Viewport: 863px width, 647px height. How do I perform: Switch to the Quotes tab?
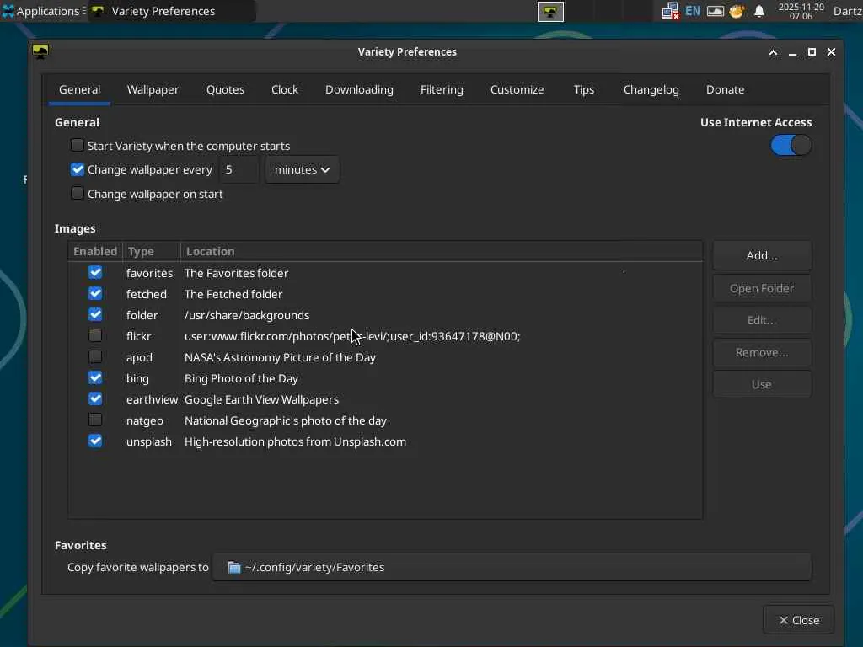225,89
